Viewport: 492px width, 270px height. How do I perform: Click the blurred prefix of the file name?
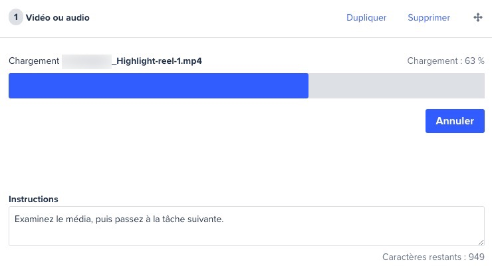tap(86, 62)
